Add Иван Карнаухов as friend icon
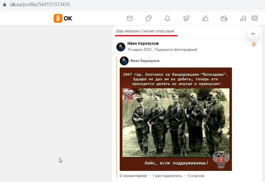 254,44
